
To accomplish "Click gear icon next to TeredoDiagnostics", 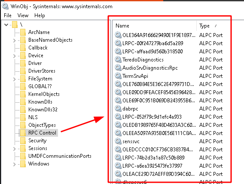I will (118, 60).
